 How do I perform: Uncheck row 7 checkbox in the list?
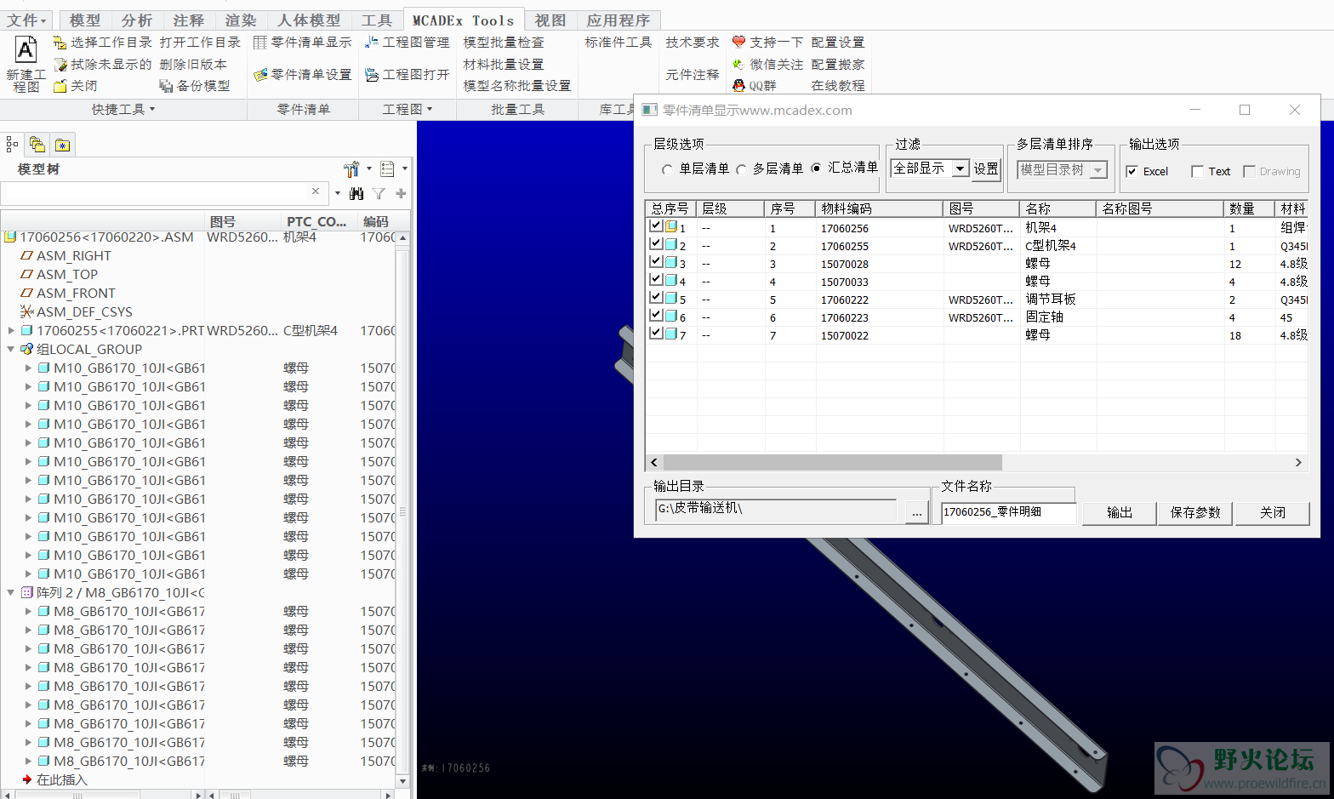pos(656,334)
